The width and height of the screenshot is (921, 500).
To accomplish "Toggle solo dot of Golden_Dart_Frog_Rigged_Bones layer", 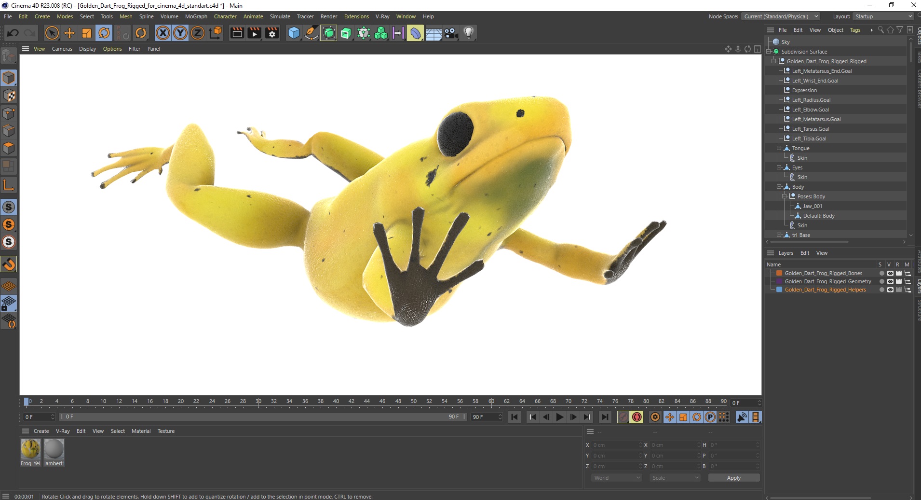I will coord(881,273).
